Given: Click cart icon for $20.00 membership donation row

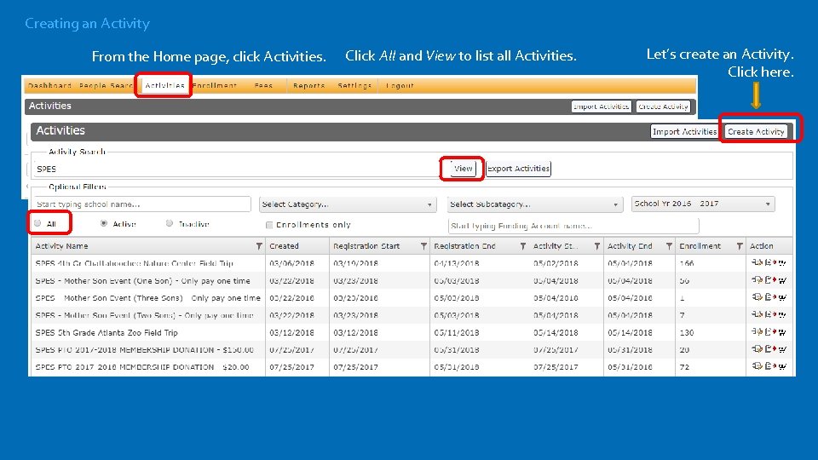Looking at the screenshot, I should click(782, 366).
